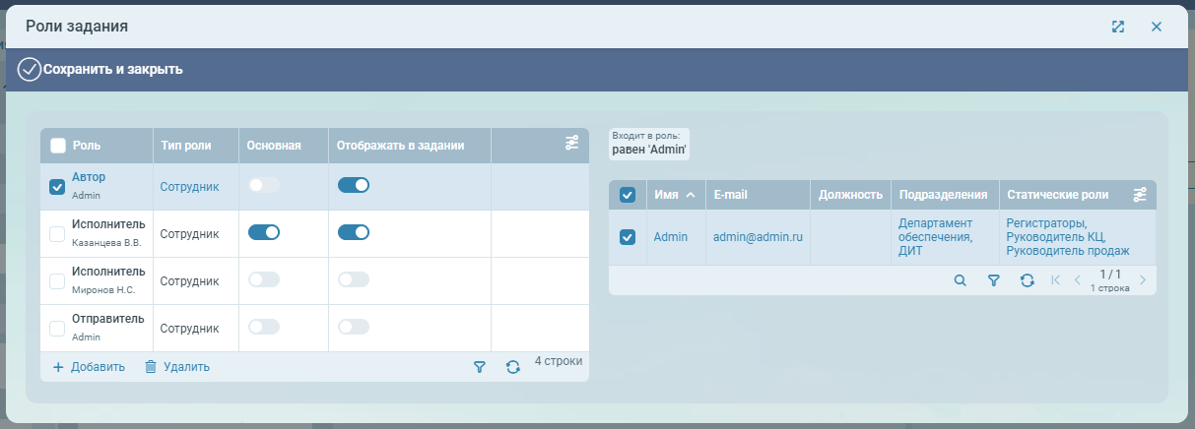Screen dimensions: 1195x429
Task: Click 'Добавить' to add a role
Action: 89,367
